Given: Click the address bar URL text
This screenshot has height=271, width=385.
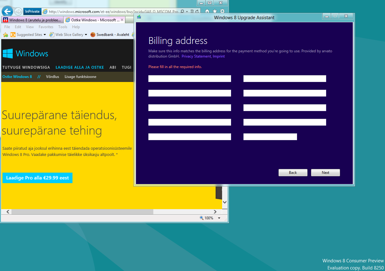Looking at the screenshot, I should pyautogui.click(x=113, y=11).
